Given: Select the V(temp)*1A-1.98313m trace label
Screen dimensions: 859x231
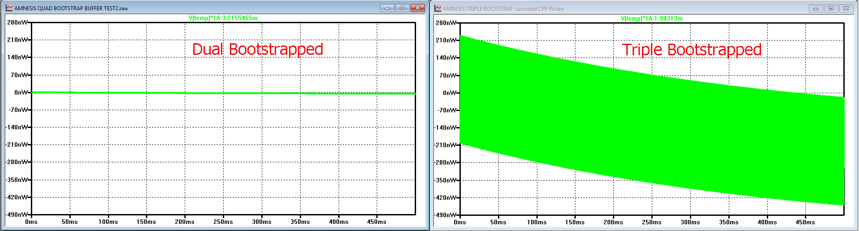Looking at the screenshot, I should (x=652, y=19).
